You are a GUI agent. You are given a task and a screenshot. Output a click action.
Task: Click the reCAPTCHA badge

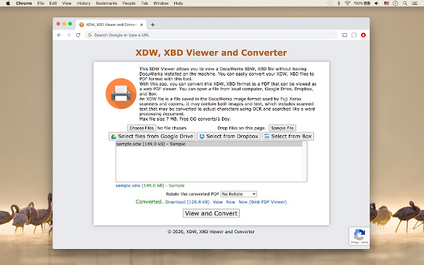359,236
